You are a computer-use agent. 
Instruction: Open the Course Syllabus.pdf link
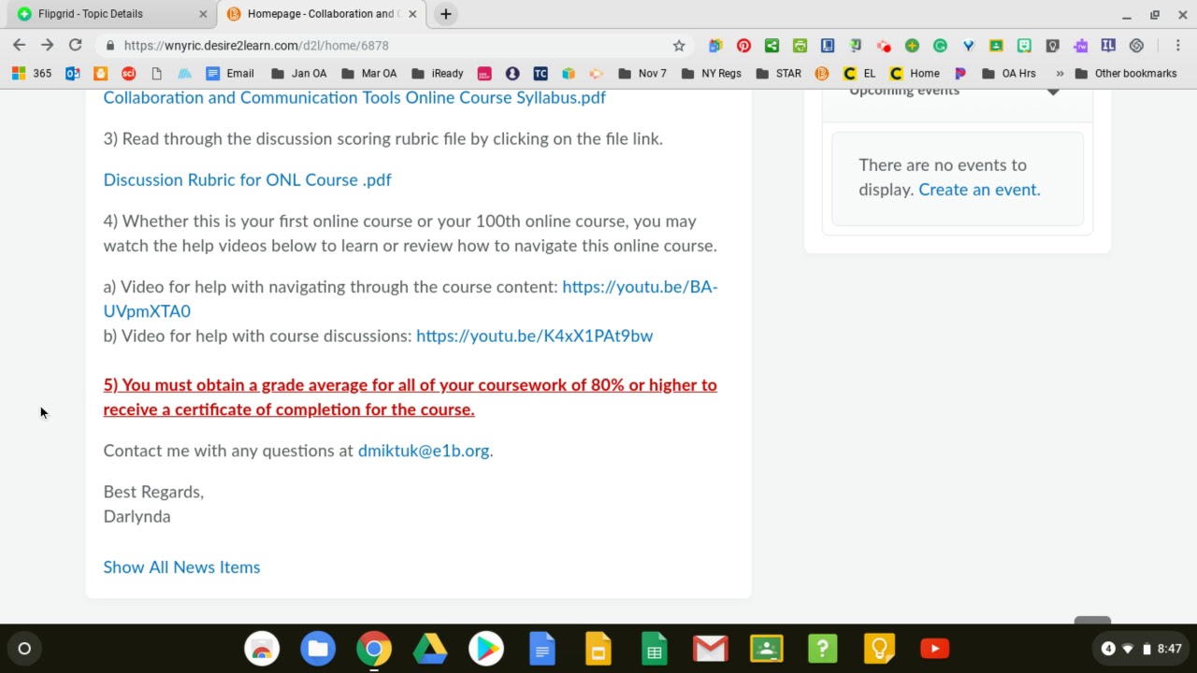[354, 98]
